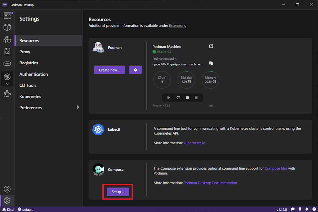
Task: Click the Settings gear in sidebar
Action: pos(7,200)
